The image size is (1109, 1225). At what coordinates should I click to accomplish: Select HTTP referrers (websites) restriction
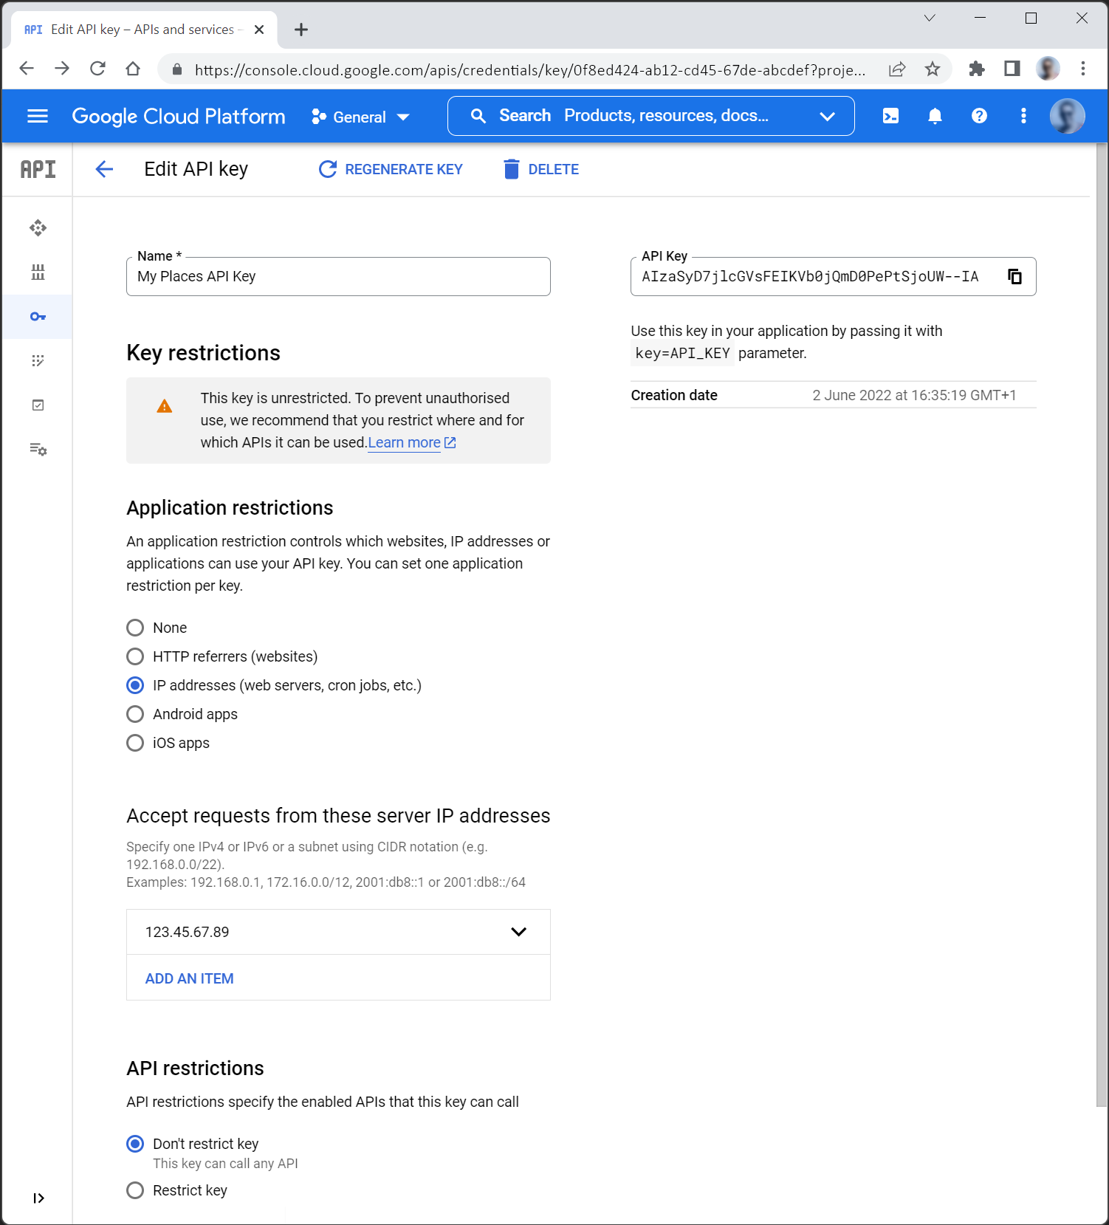pyautogui.click(x=135, y=656)
